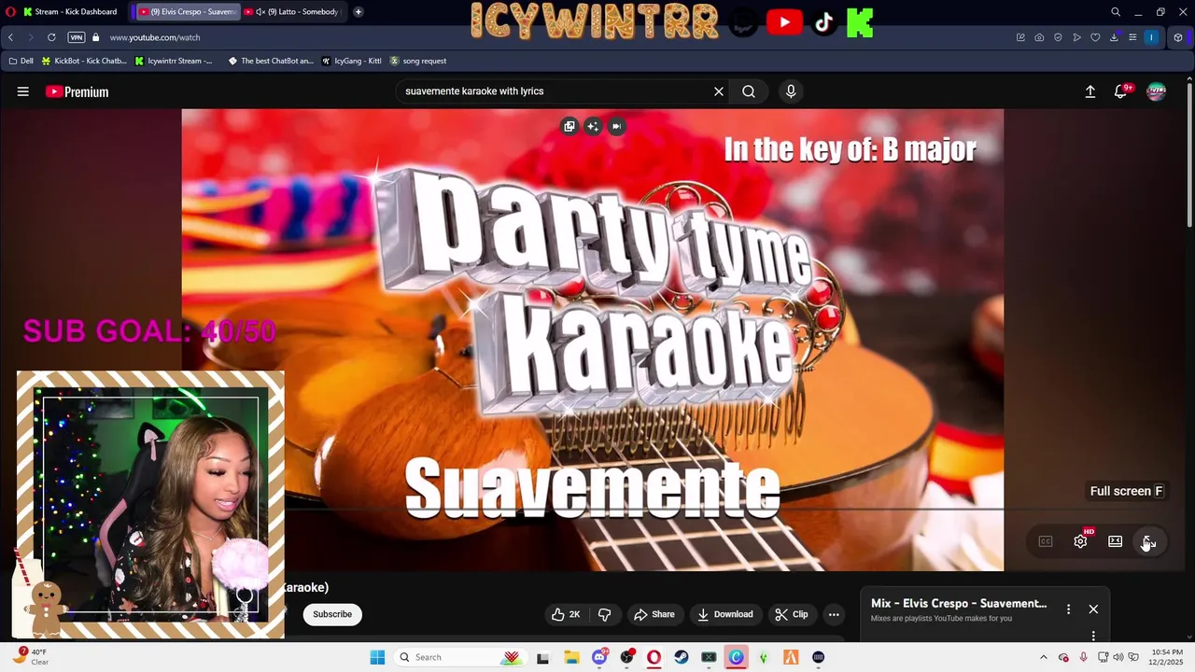Screen dimensions: 1195x672
Task: Open The best ChatBot bookmark
Action: (x=271, y=61)
